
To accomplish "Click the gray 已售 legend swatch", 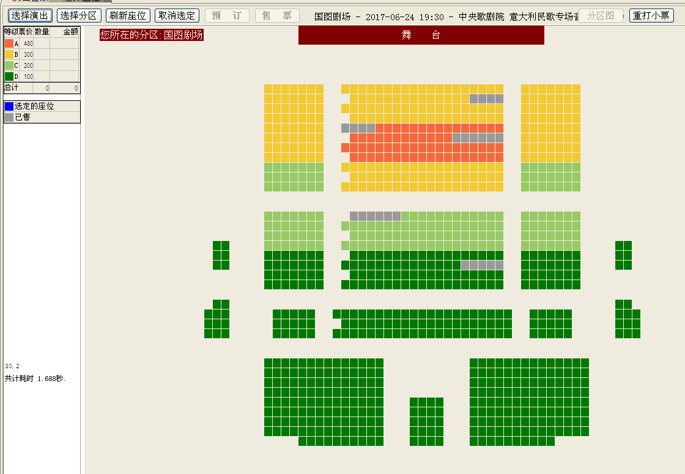I will coord(9,117).
